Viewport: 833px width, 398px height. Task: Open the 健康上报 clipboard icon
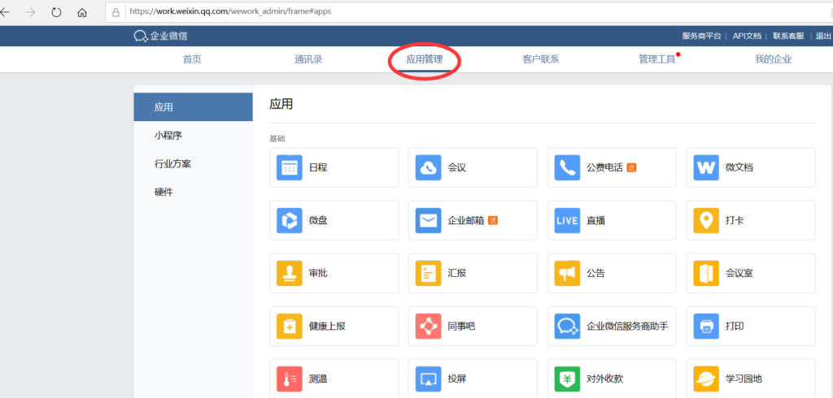(x=290, y=327)
